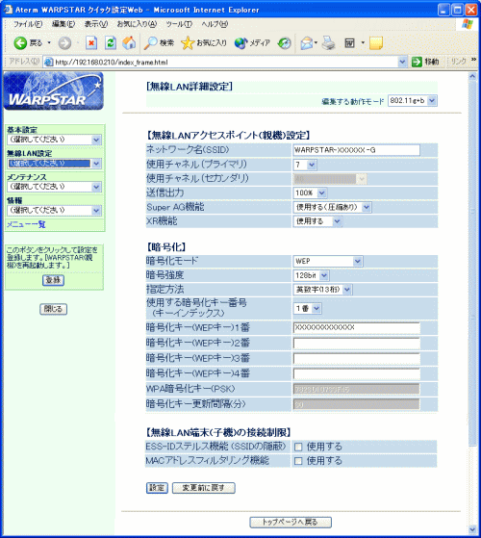Click the page scrollbar up arrow

[x=472, y=76]
